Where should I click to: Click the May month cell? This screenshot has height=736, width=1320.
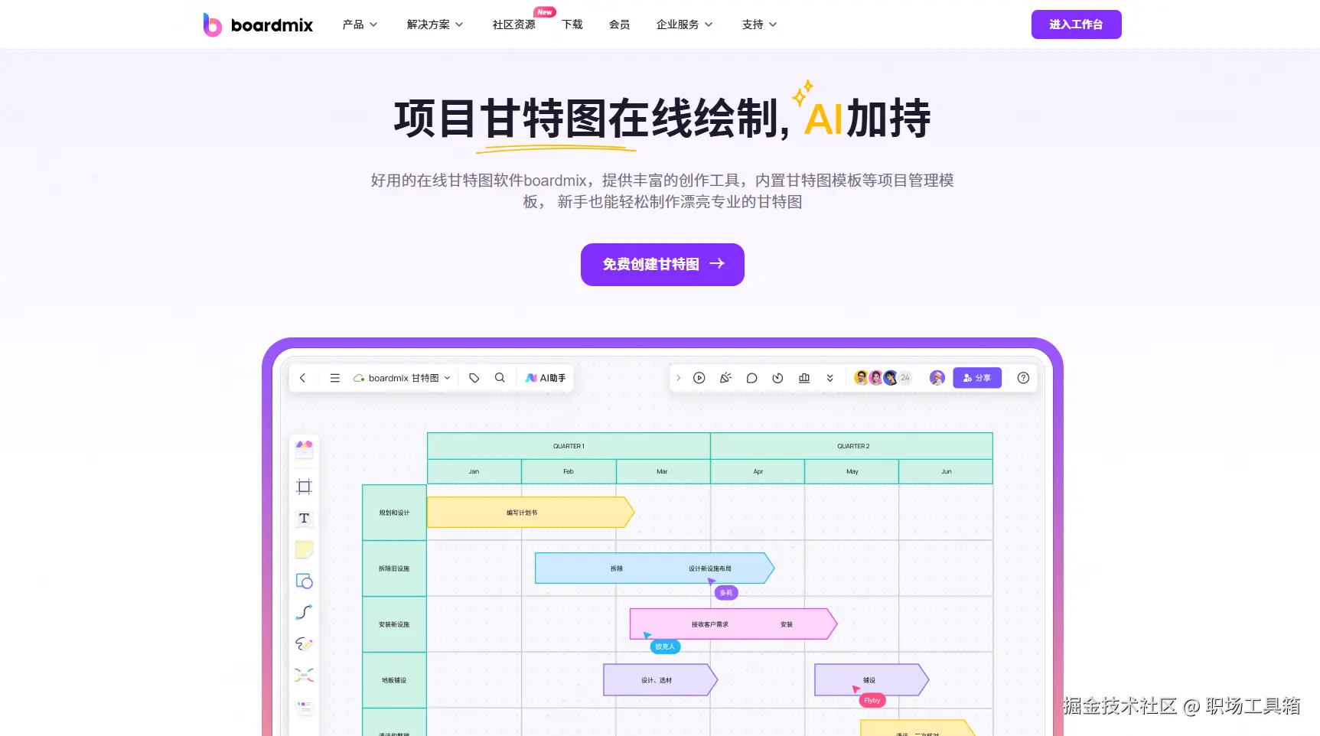852,471
